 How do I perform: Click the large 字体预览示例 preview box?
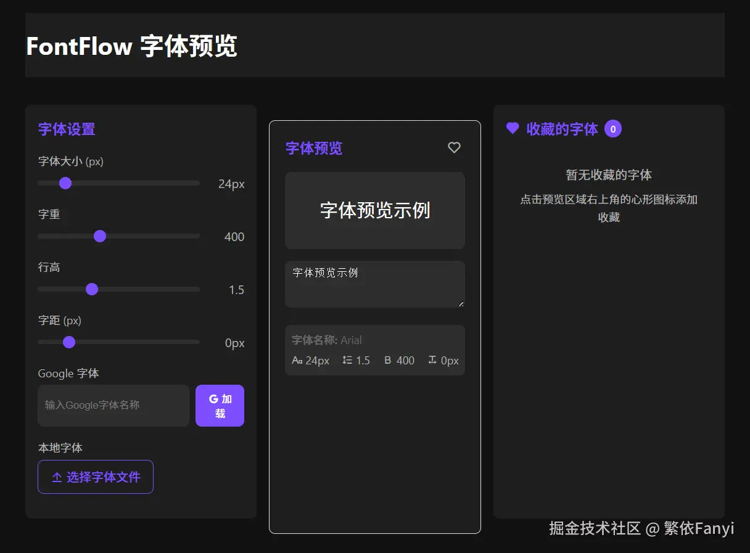coord(375,210)
